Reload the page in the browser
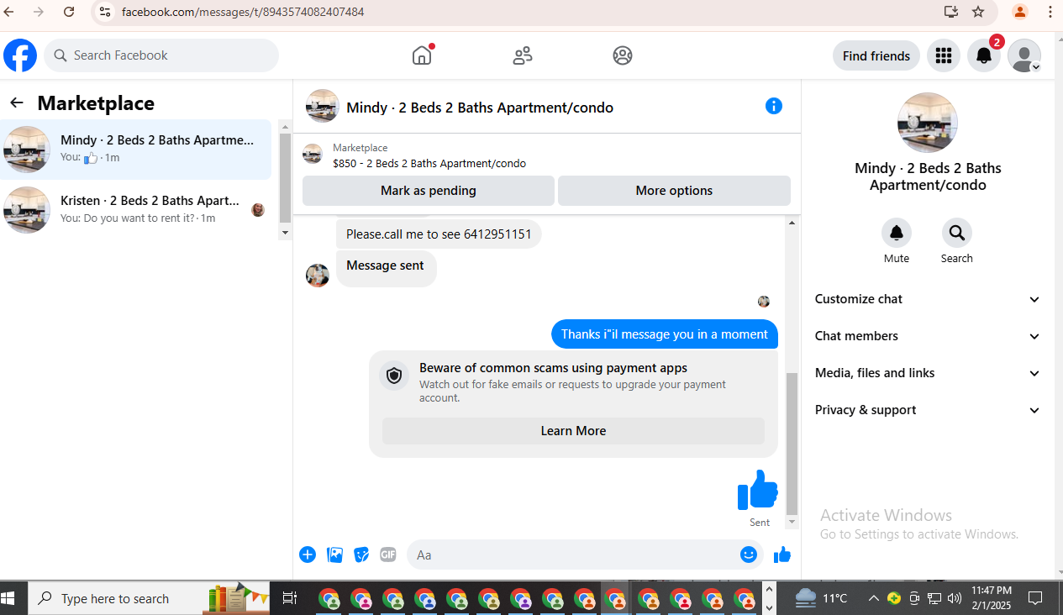The height and width of the screenshot is (615, 1063). pos(69,12)
